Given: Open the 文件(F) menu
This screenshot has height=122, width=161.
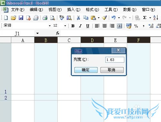Looking at the screenshot, I should coord(18,10).
